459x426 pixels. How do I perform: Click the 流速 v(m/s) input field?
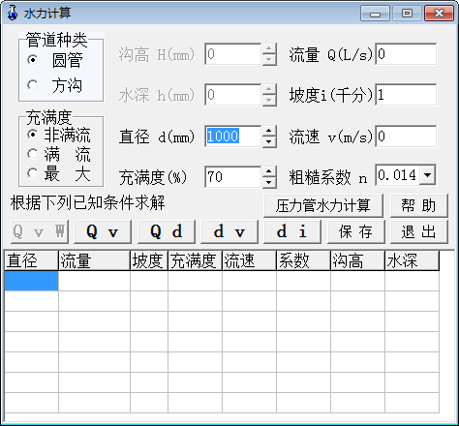pyautogui.click(x=406, y=137)
